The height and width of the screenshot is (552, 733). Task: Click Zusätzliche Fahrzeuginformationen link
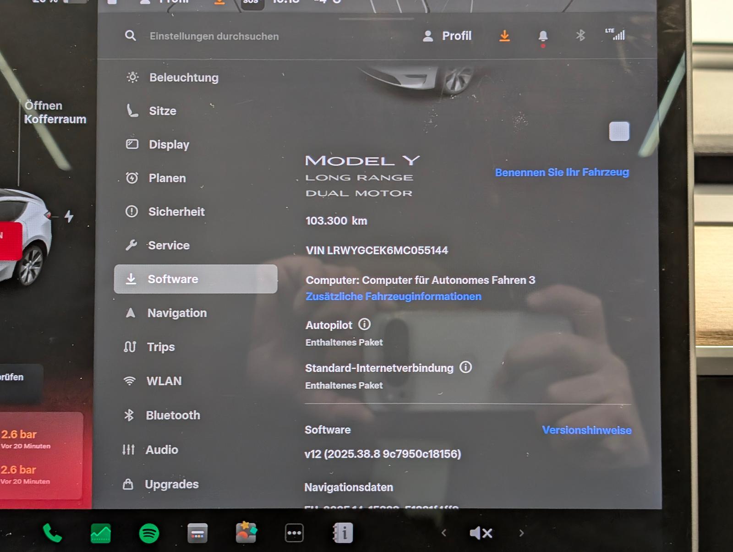coord(394,296)
